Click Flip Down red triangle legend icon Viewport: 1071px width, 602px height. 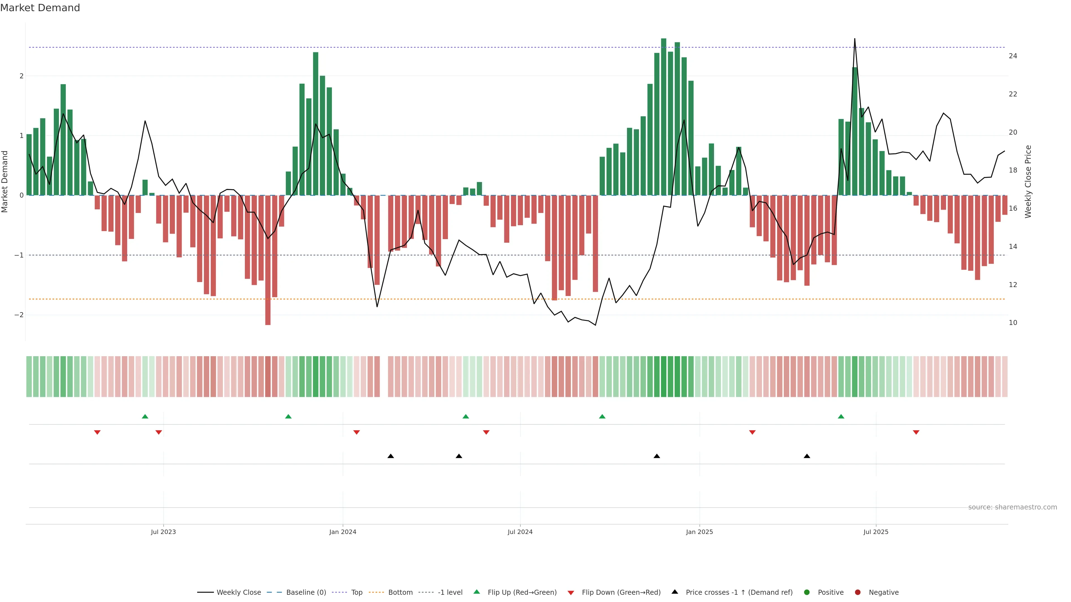tap(571, 593)
